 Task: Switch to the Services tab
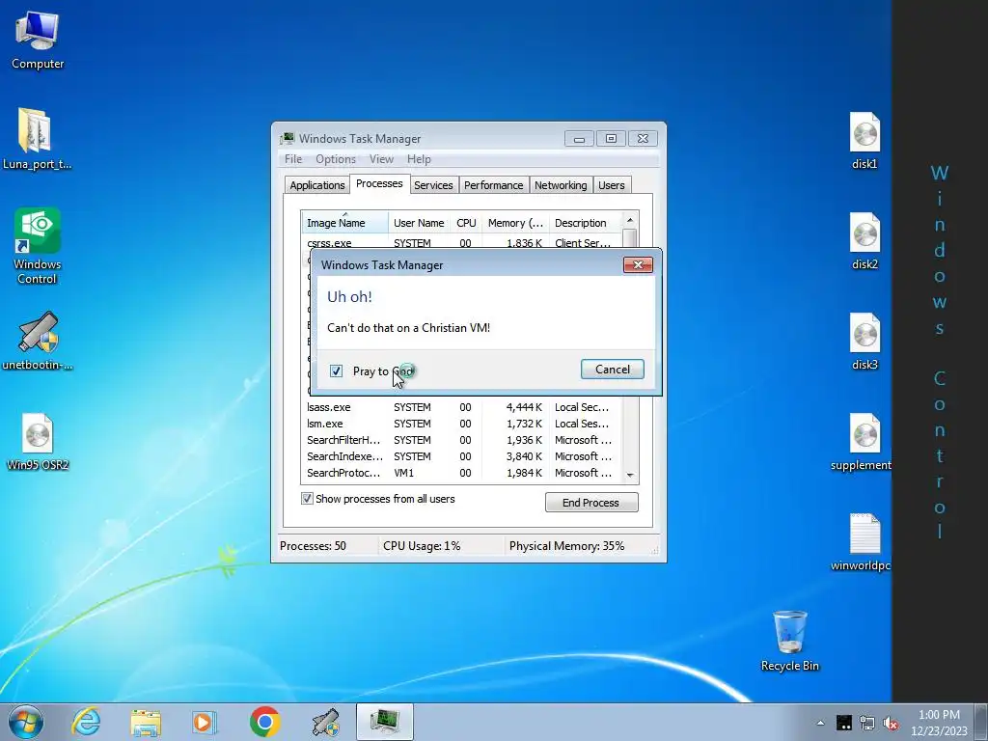pos(433,185)
